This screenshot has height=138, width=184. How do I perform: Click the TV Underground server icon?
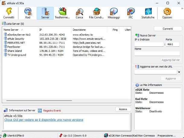[x=5, y=55]
